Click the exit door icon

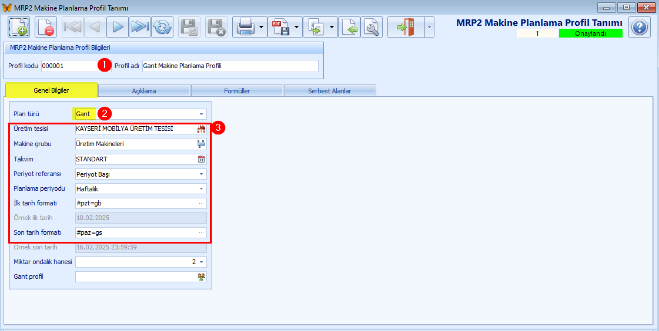[406, 27]
